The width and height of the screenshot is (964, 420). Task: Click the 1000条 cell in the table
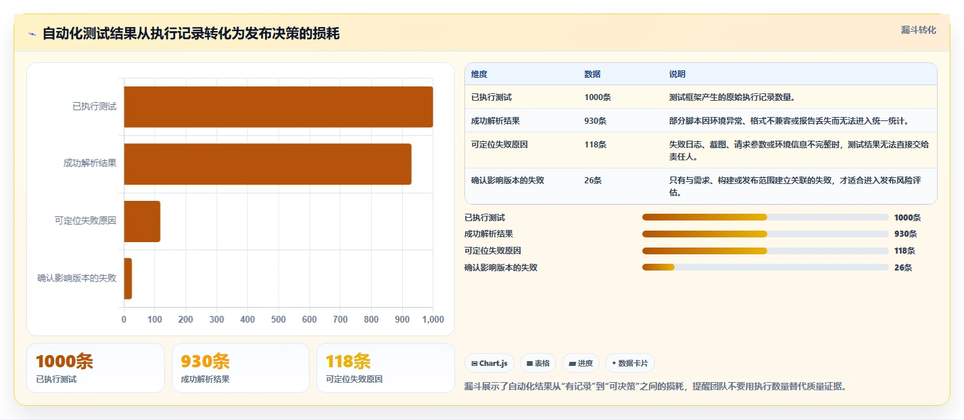(x=598, y=97)
